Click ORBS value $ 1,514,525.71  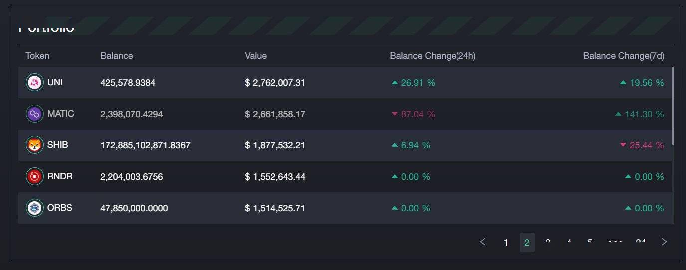click(275, 208)
